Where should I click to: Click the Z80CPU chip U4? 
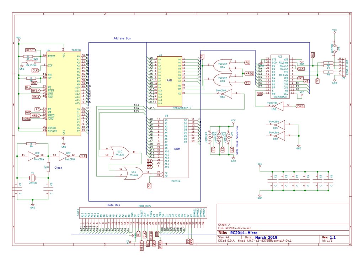pyautogui.click(x=63, y=93)
